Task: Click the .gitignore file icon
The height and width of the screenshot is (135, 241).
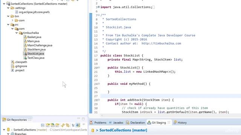Action: (12, 66)
